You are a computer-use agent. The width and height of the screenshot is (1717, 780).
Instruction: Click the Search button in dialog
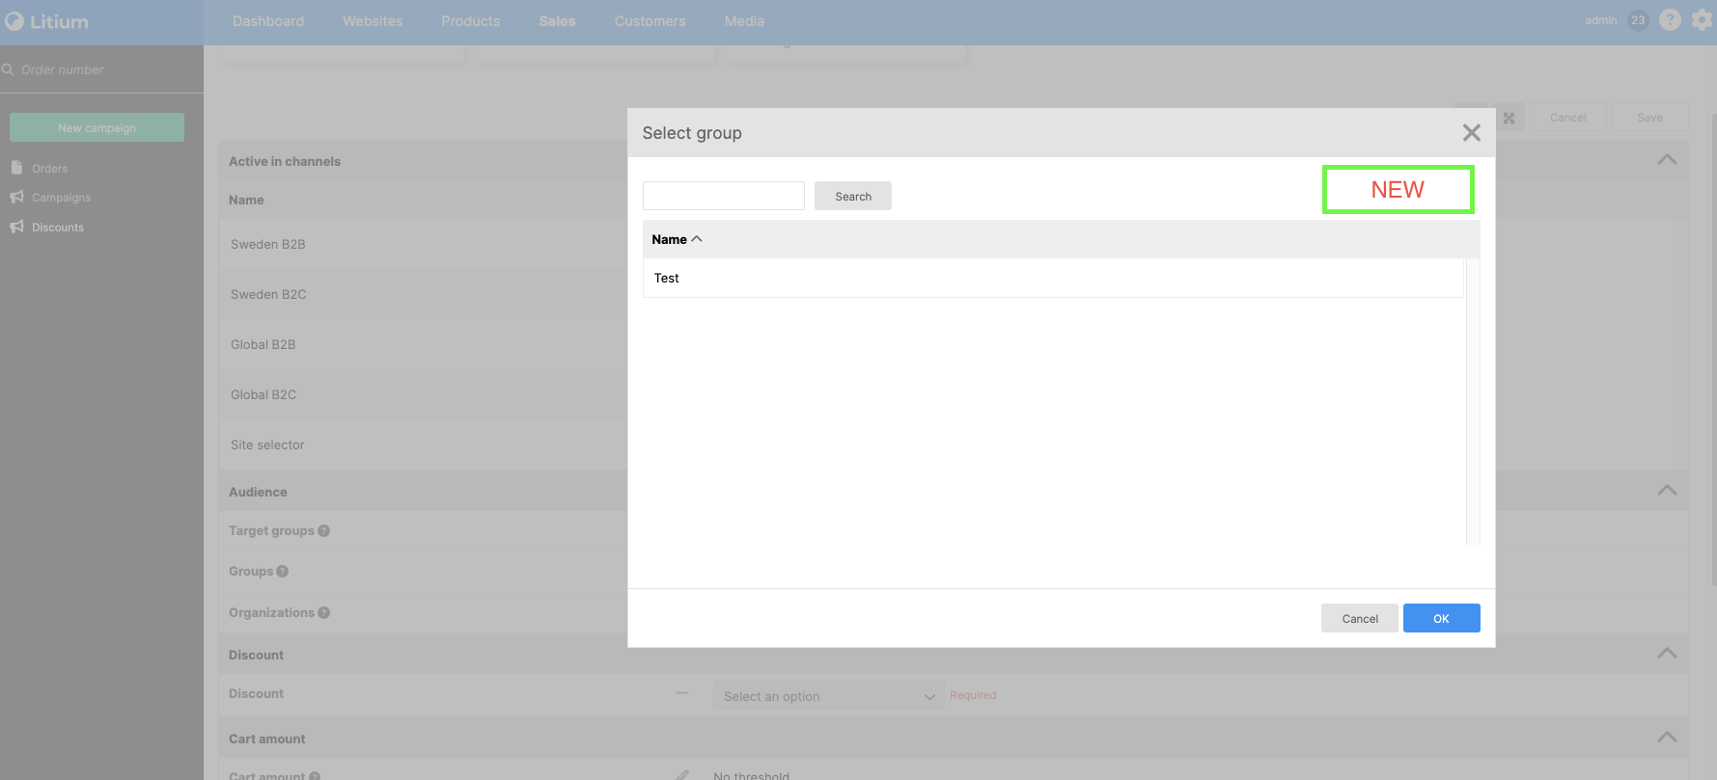pos(853,196)
